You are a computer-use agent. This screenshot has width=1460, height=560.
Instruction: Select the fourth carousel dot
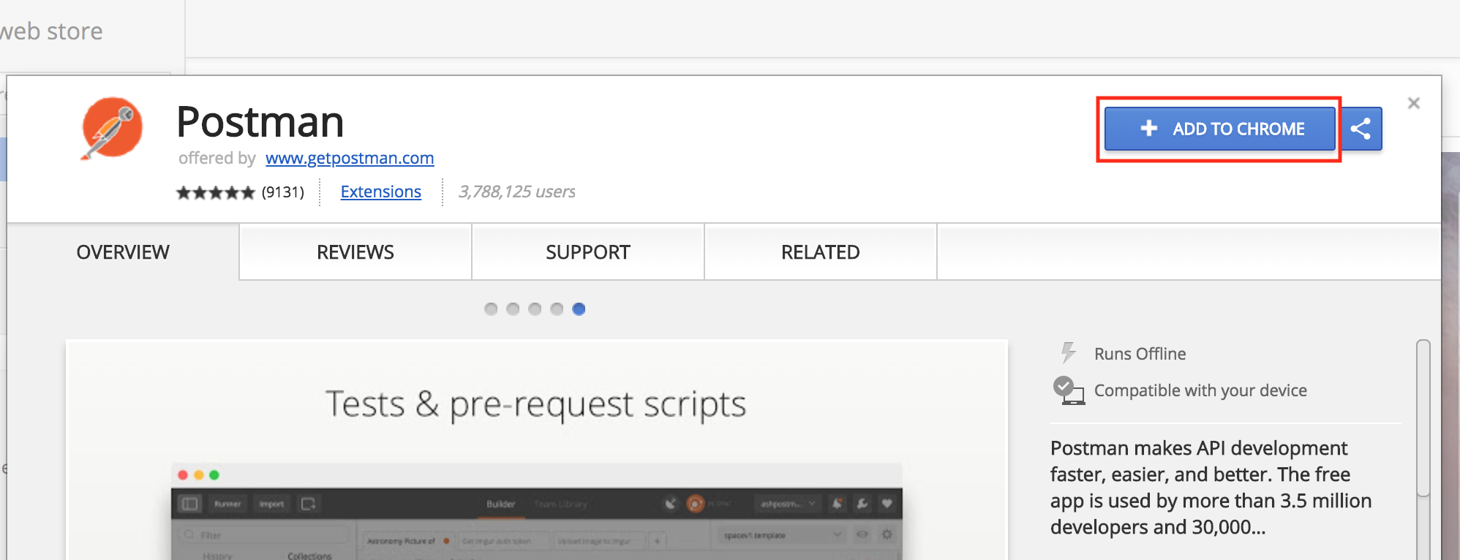(x=557, y=309)
